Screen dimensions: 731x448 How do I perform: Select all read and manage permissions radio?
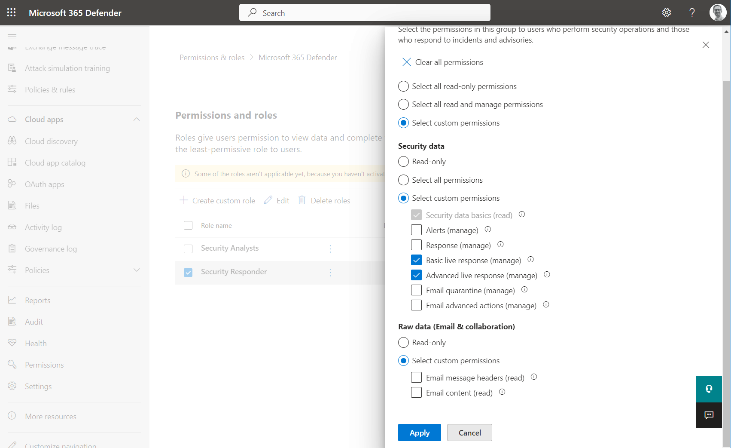coord(403,104)
